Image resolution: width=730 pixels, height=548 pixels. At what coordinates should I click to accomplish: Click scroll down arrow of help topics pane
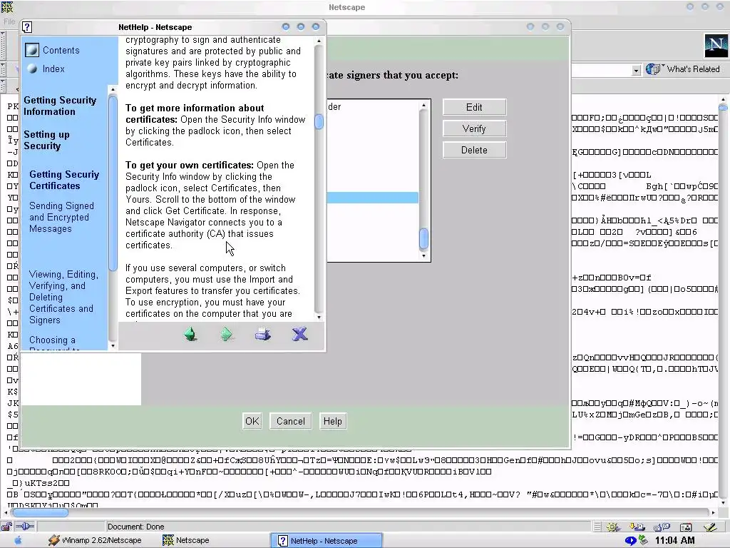coord(112,346)
